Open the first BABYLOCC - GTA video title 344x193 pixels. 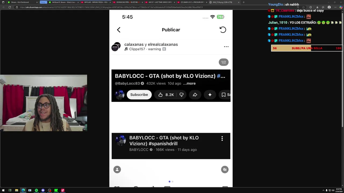coord(170,76)
